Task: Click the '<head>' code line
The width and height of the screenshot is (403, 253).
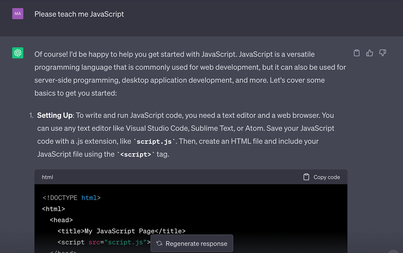Action: coord(61,220)
